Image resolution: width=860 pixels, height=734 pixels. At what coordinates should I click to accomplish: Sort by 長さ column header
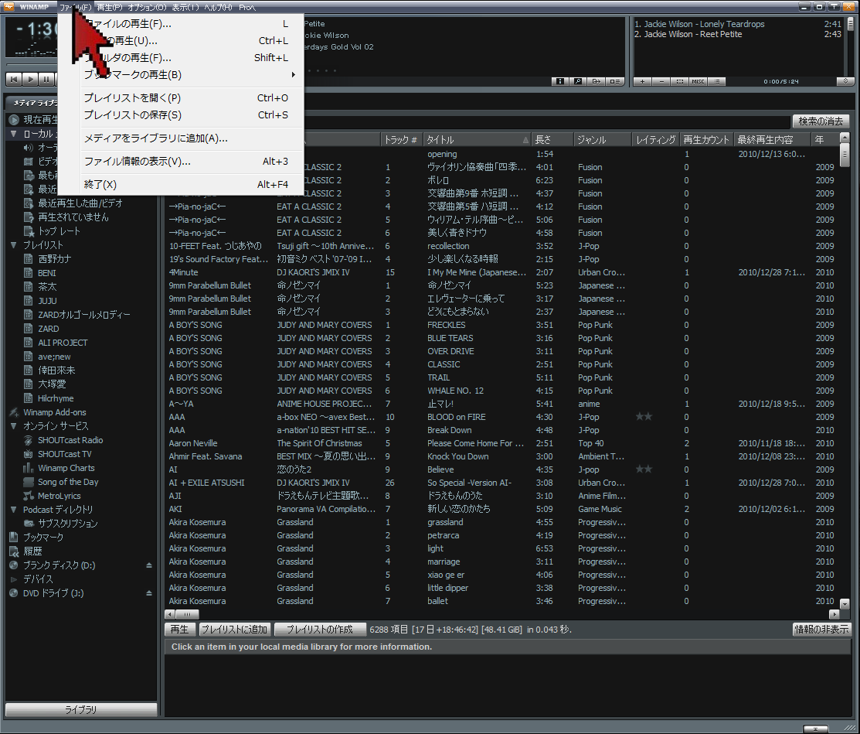click(553, 139)
